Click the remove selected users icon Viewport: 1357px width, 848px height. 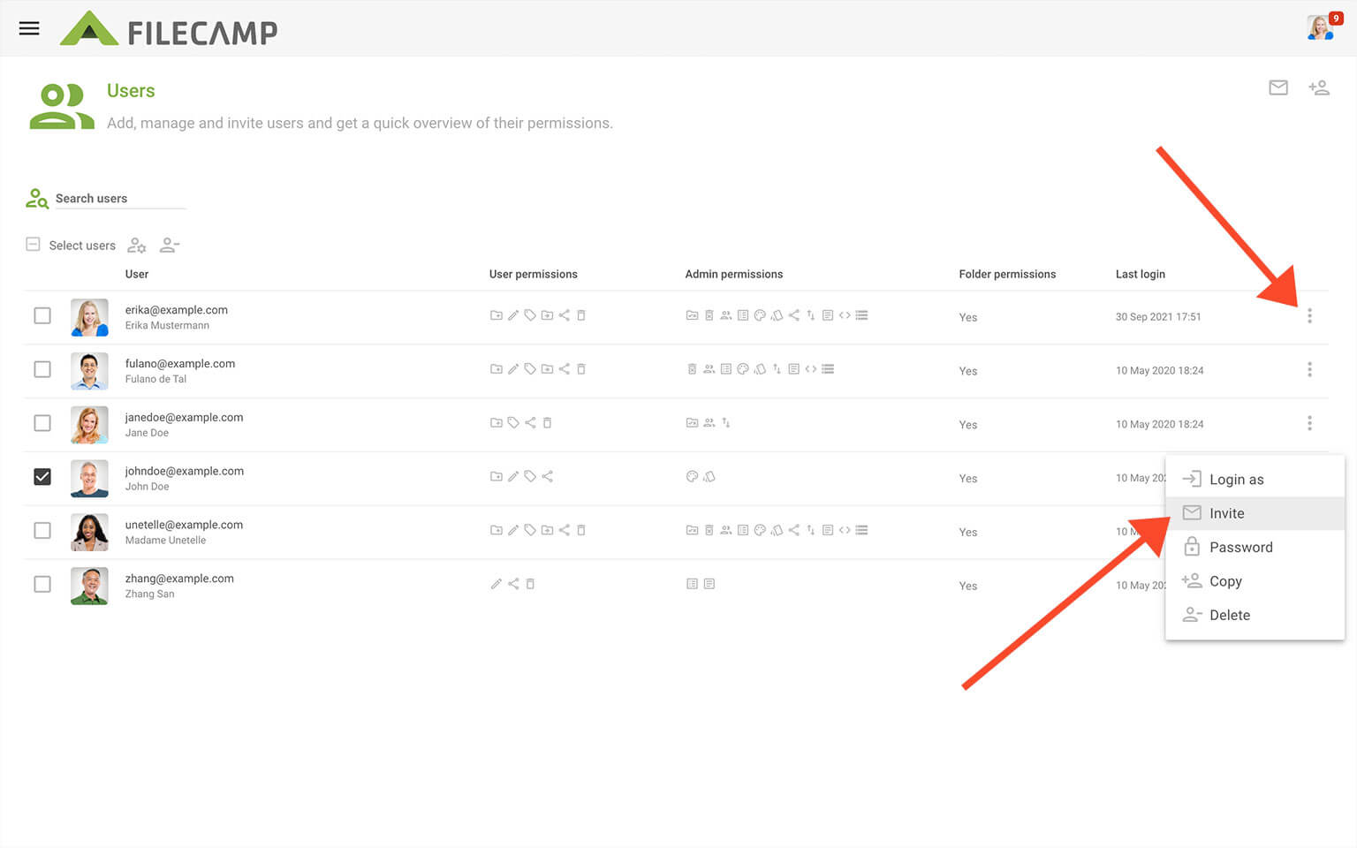coord(170,246)
